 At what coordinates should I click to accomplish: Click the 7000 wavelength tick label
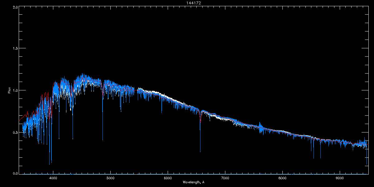pyautogui.click(x=225, y=178)
